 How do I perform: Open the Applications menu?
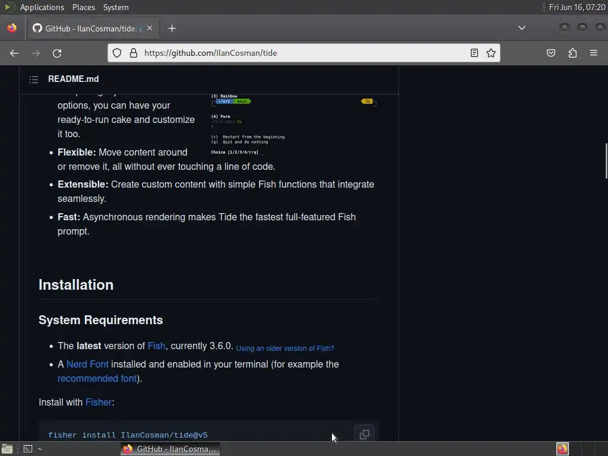point(42,7)
